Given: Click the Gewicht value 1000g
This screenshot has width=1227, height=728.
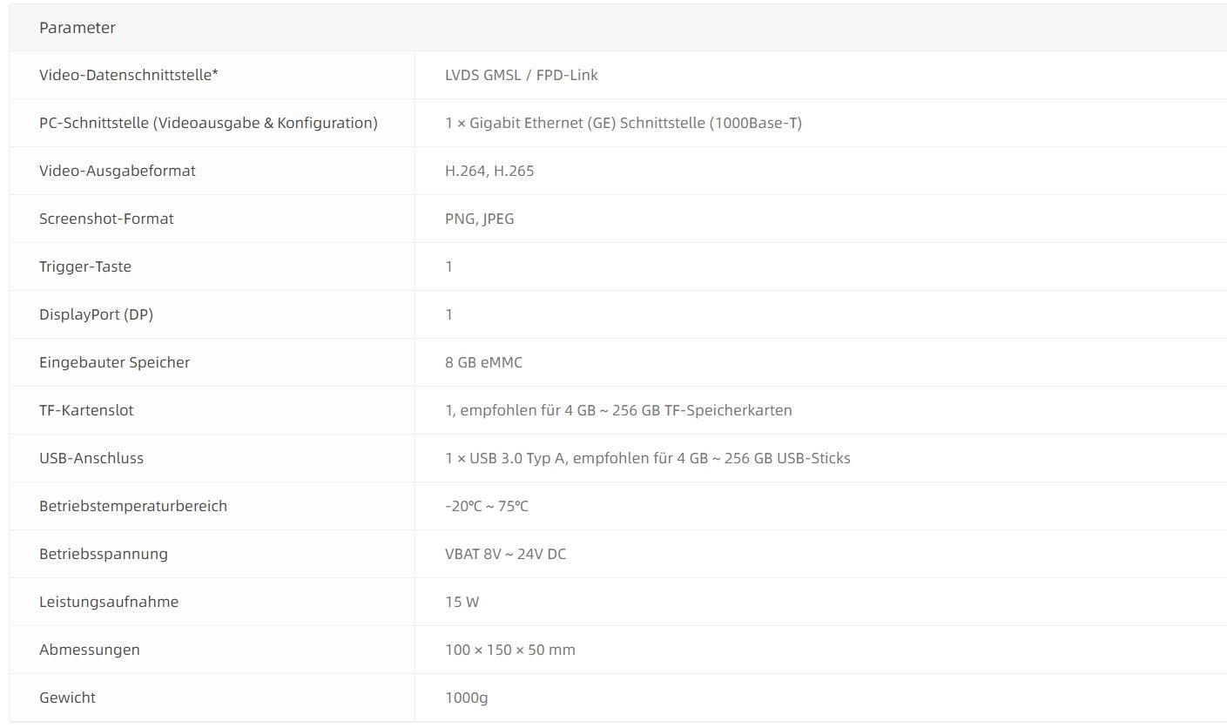Looking at the screenshot, I should (466, 698).
